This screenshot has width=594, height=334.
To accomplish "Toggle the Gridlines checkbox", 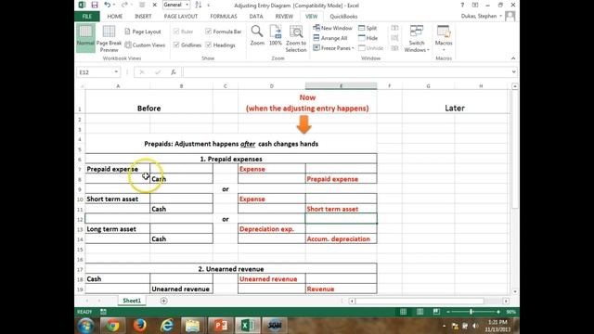I will tap(176, 45).
